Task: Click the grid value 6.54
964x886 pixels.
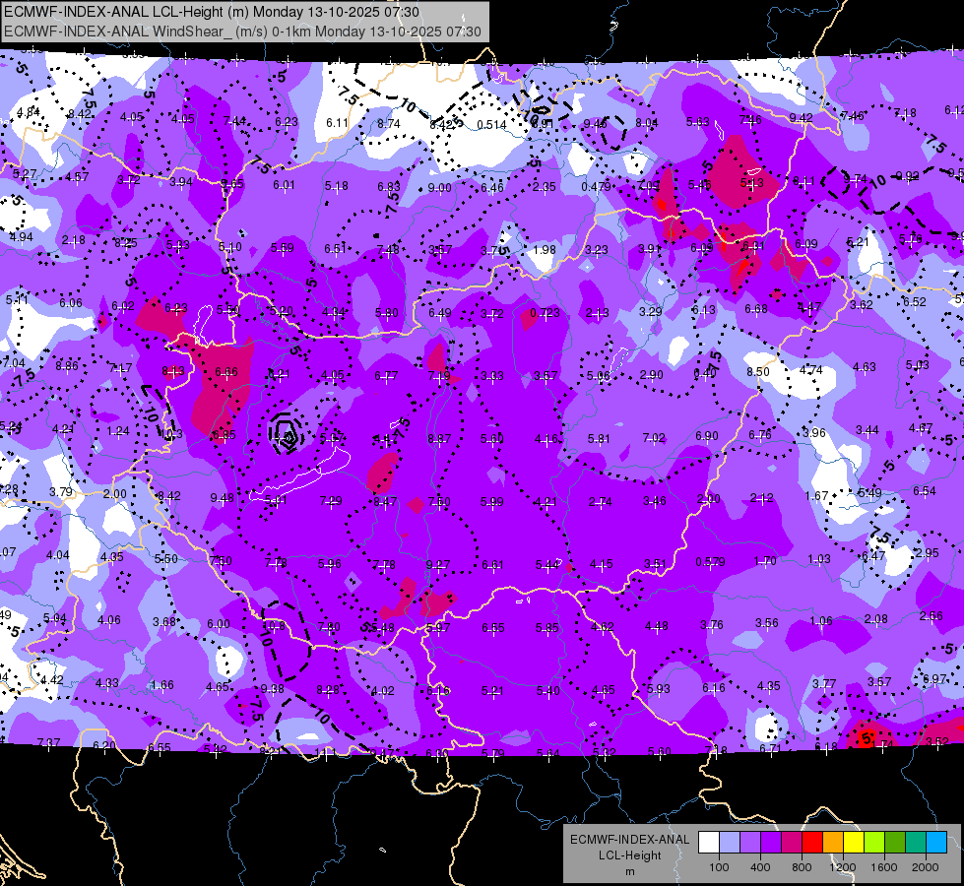Action: [925, 490]
